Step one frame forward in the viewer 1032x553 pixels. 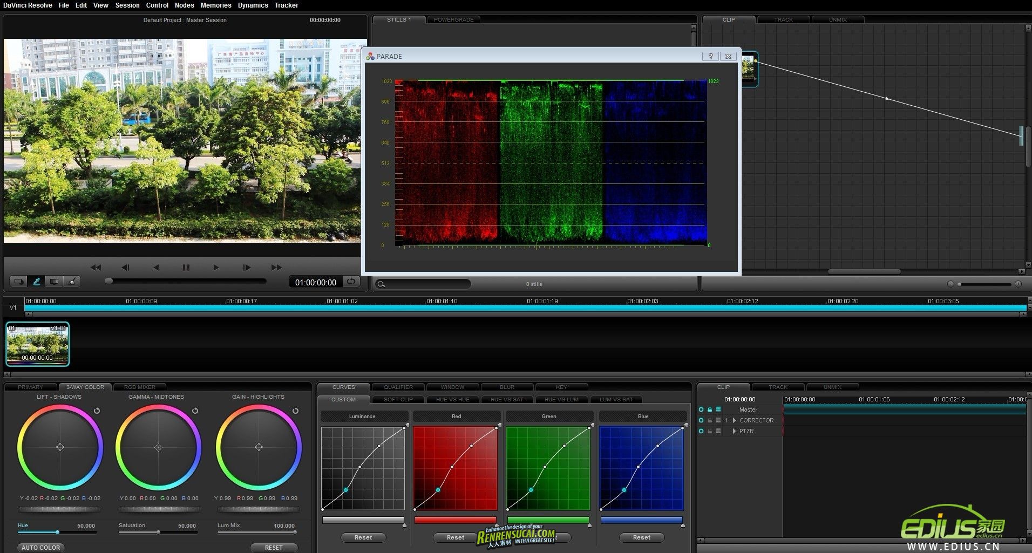[247, 268]
